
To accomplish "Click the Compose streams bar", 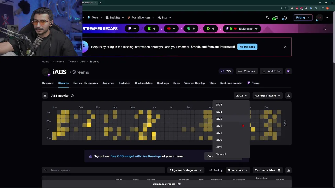I will 167,184.
